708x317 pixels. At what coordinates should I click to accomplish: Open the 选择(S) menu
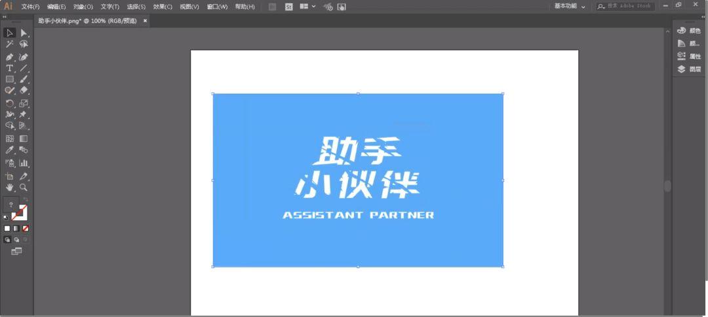[x=136, y=7]
